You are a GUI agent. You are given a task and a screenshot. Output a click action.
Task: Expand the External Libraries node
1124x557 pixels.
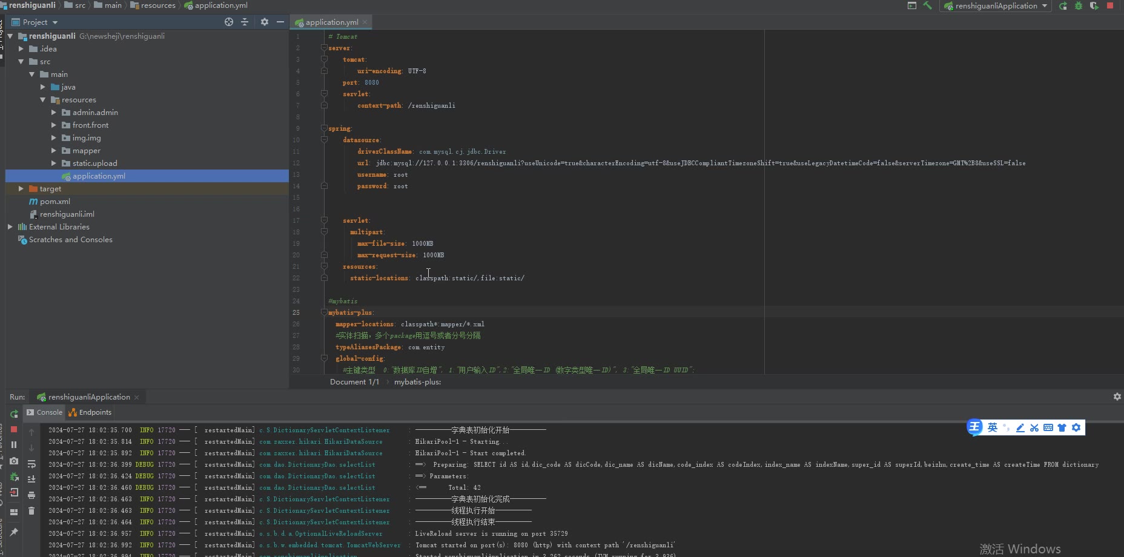pos(10,227)
